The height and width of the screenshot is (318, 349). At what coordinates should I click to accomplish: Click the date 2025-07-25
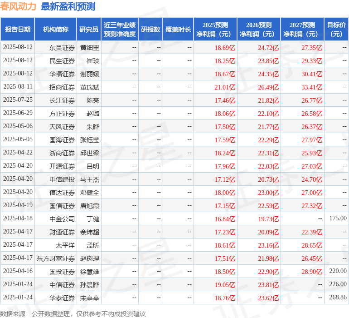click(18, 100)
